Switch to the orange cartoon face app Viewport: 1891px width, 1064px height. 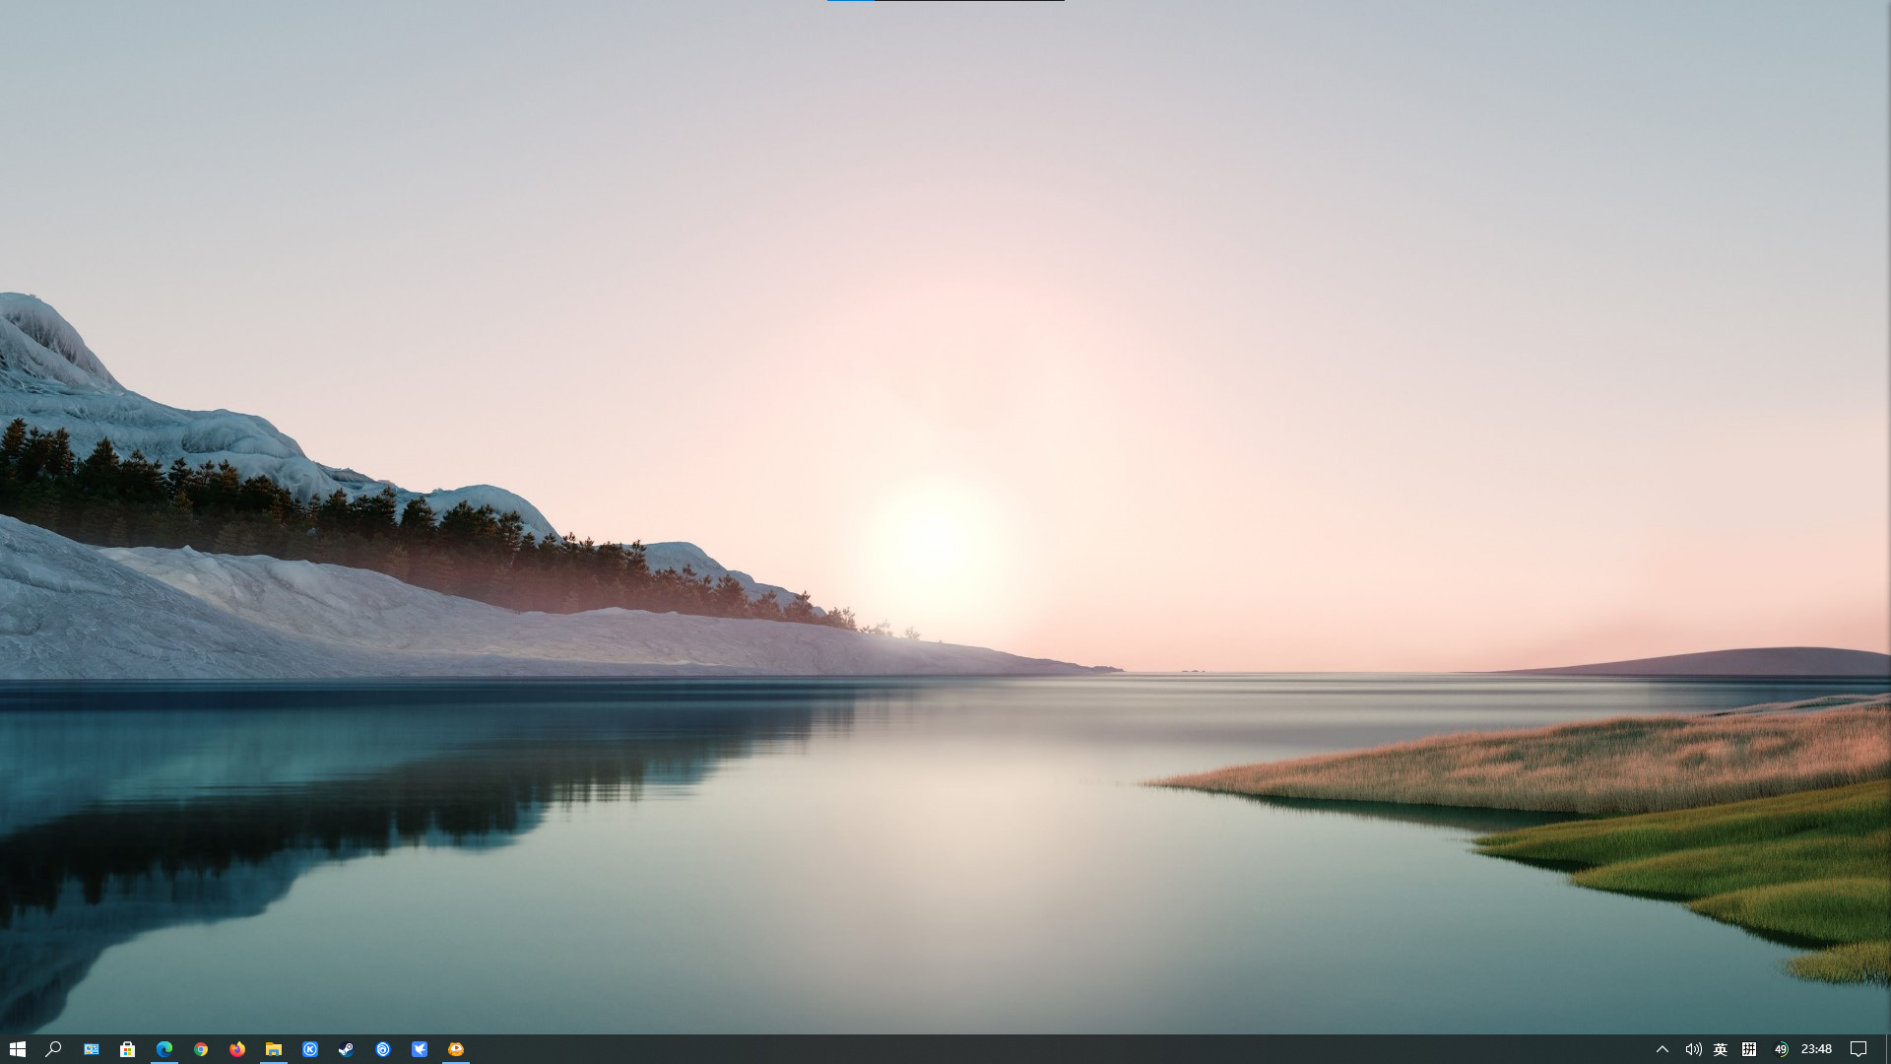point(456,1049)
